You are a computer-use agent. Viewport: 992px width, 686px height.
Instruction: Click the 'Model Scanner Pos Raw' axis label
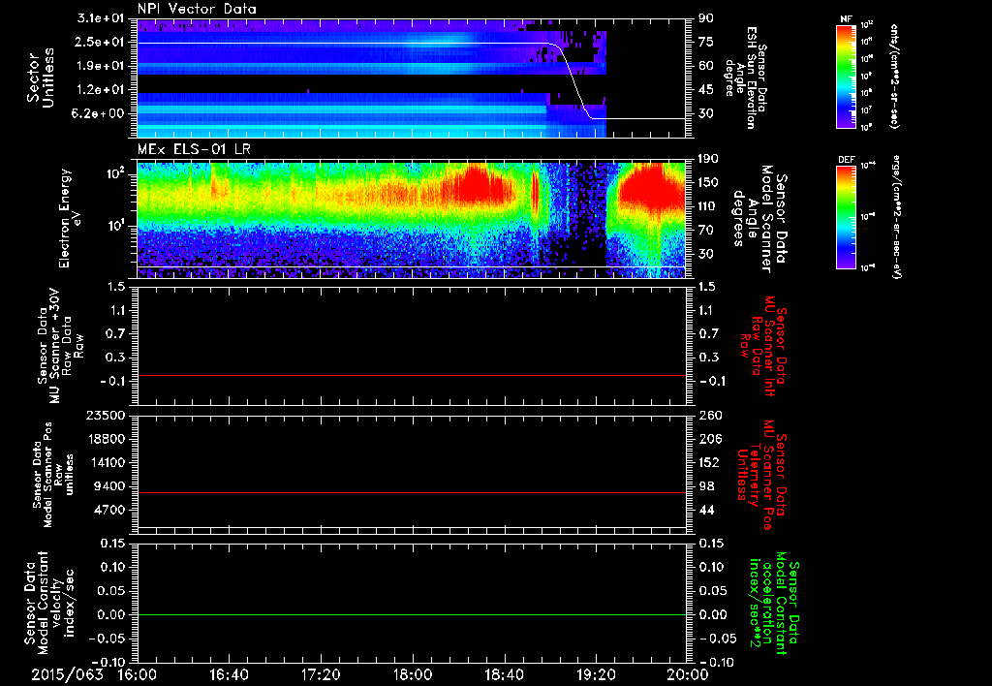pyautogui.click(x=53, y=475)
